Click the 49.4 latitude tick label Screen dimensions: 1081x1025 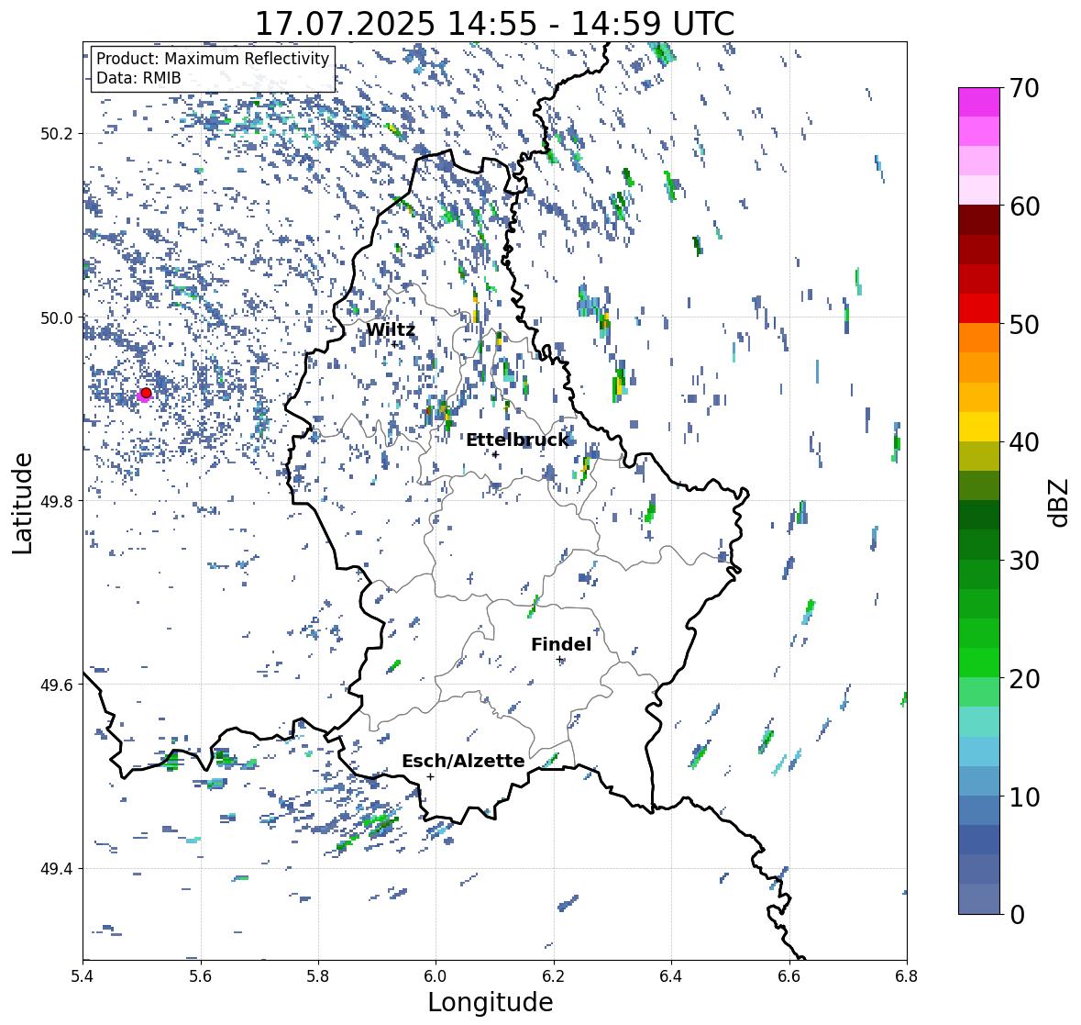click(58, 869)
